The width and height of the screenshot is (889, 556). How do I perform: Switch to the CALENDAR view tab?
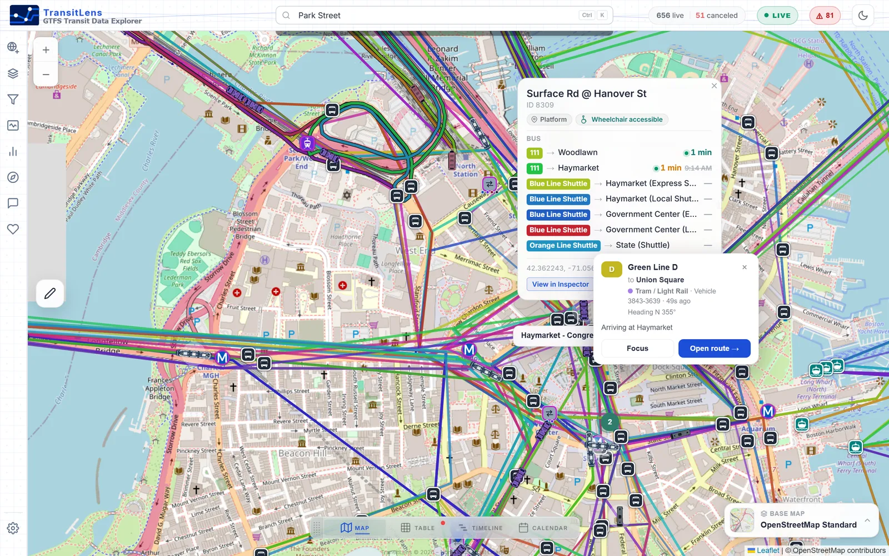tap(543, 528)
